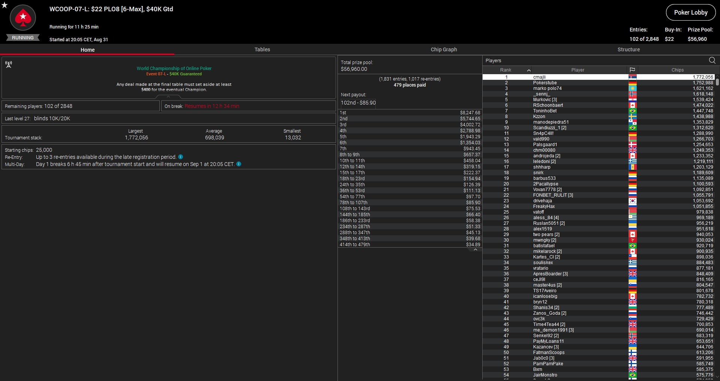Image resolution: width=720 pixels, height=381 pixels.
Task: Click the average stack value 698,039
Action: click(x=214, y=138)
